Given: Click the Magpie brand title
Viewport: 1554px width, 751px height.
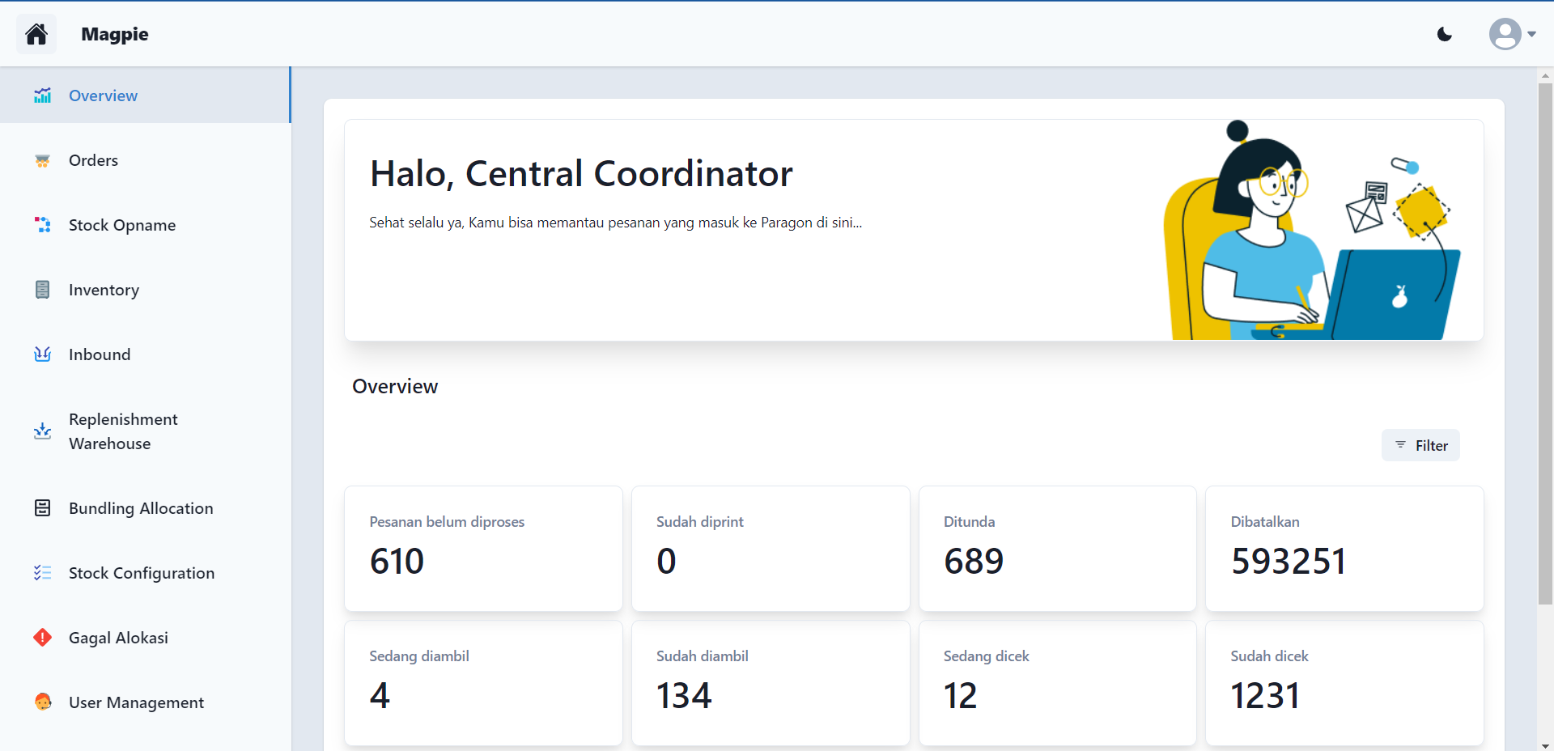Looking at the screenshot, I should (115, 34).
